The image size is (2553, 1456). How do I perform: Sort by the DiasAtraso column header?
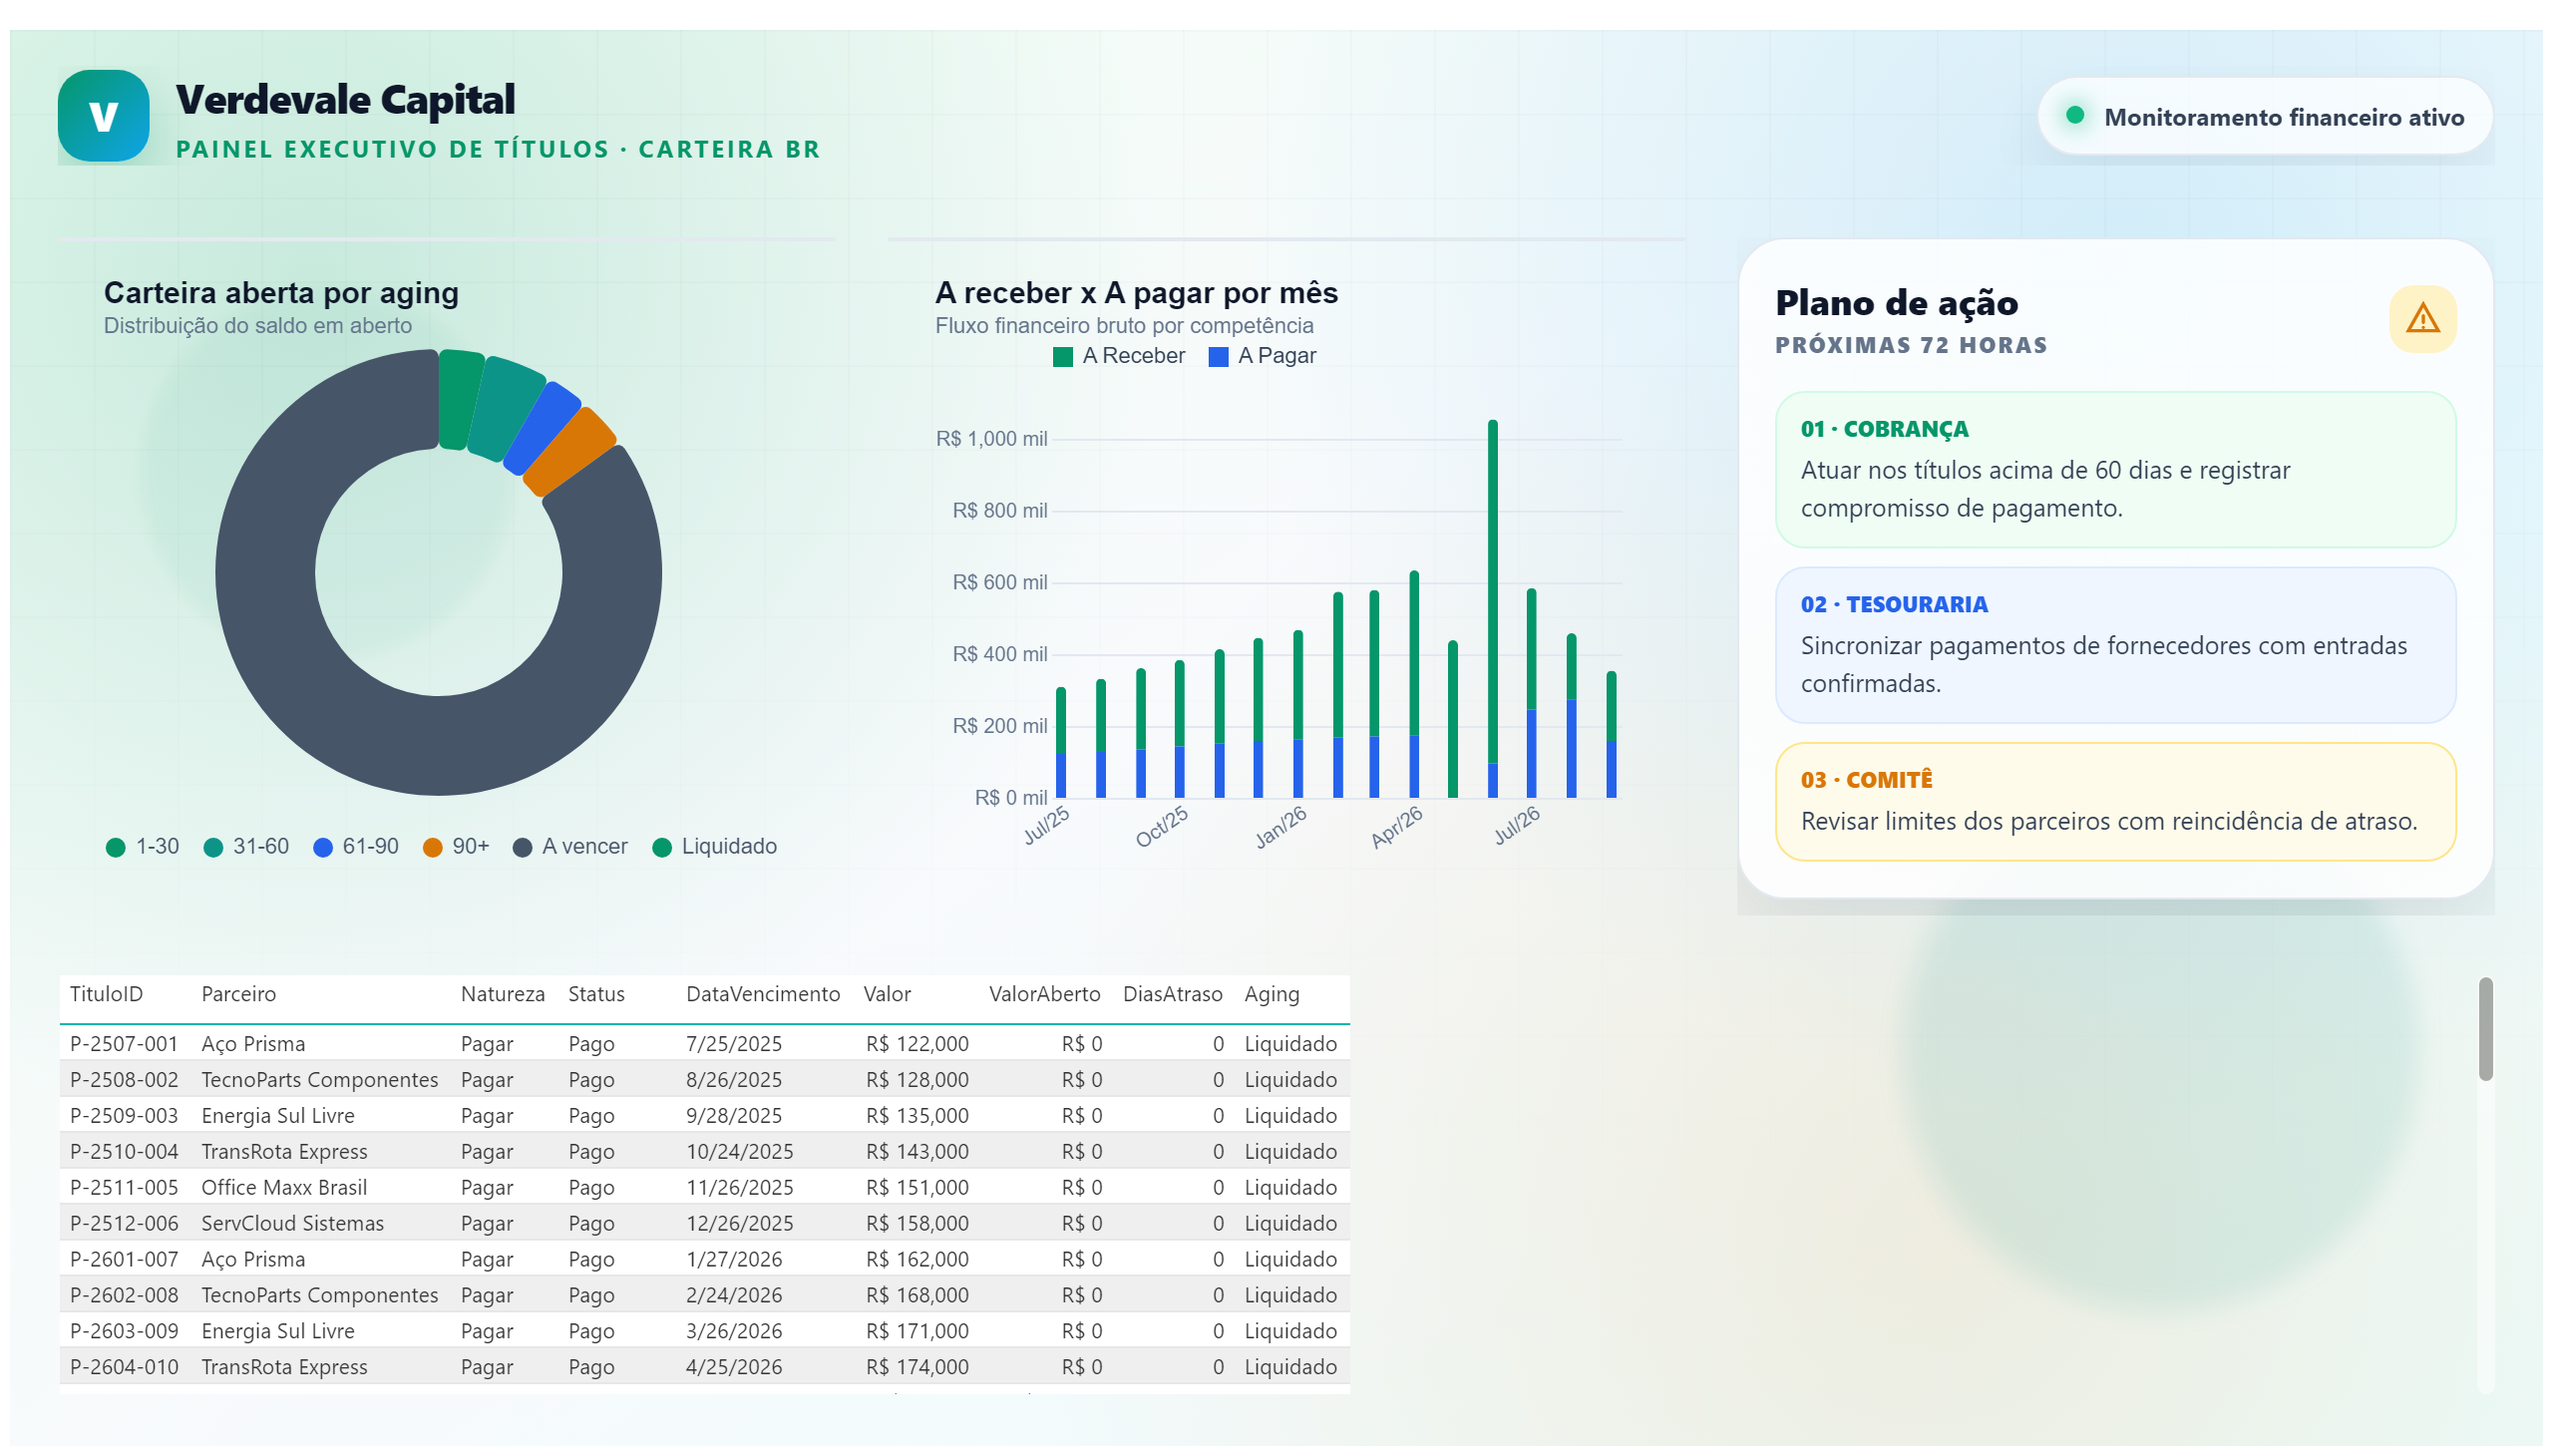(1172, 994)
